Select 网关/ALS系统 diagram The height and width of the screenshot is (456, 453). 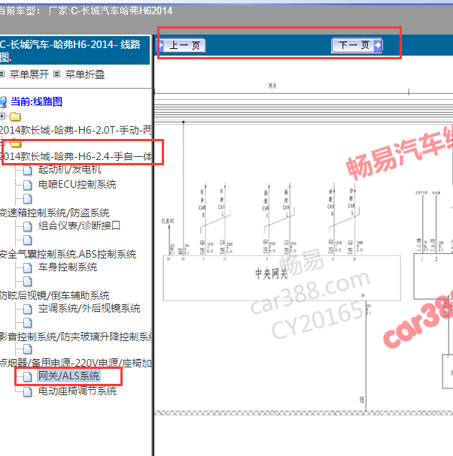(x=69, y=376)
